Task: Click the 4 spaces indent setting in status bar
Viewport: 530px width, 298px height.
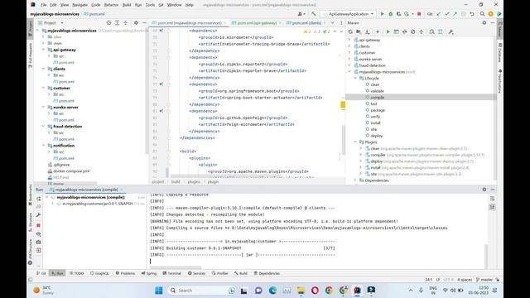Action: (465, 280)
